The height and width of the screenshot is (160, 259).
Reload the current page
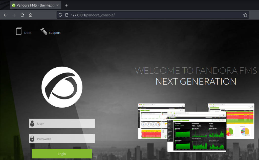click(x=22, y=15)
